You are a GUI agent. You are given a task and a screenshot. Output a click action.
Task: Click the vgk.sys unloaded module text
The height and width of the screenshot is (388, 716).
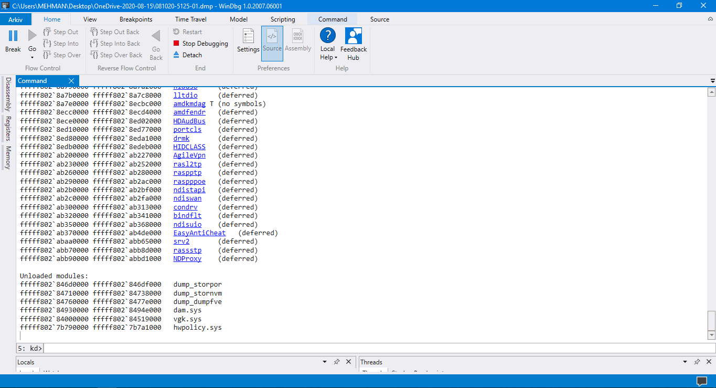tap(187, 319)
